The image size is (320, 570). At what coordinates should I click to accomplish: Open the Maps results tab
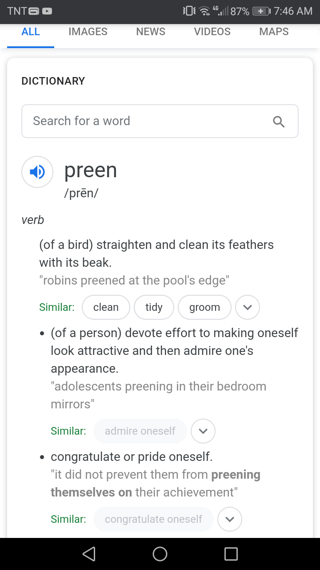(274, 32)
